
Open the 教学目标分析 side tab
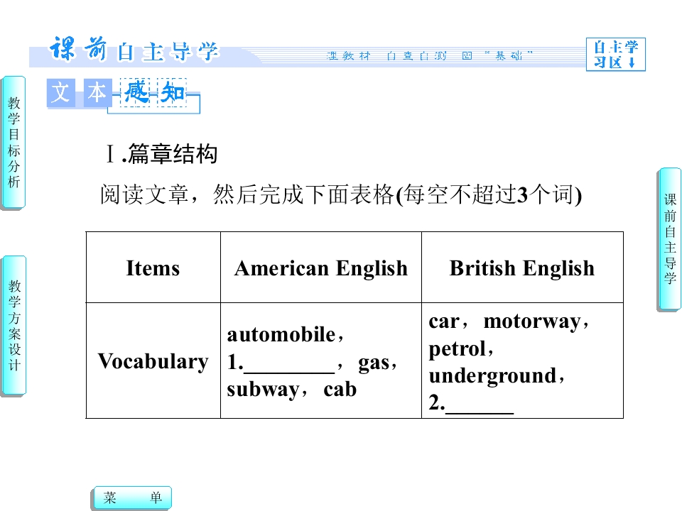(x=13, y=143)
